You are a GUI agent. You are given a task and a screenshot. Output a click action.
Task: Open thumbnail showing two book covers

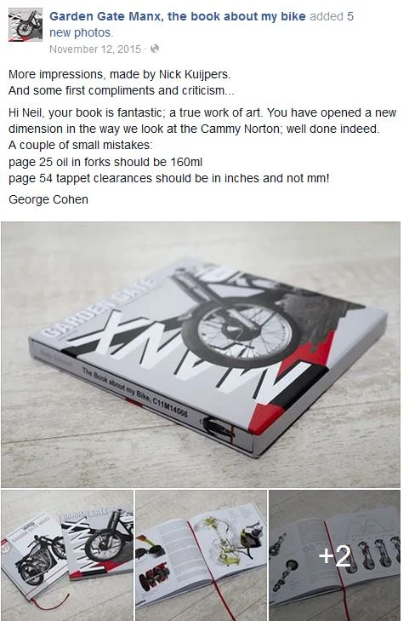[x=67, y=555]
